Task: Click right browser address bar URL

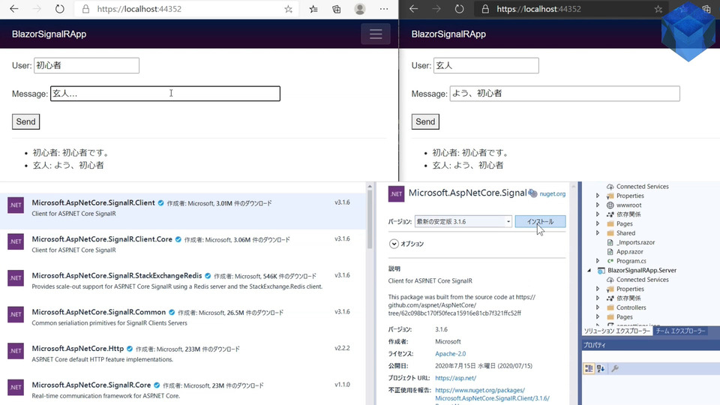Action: pos(538,9)
